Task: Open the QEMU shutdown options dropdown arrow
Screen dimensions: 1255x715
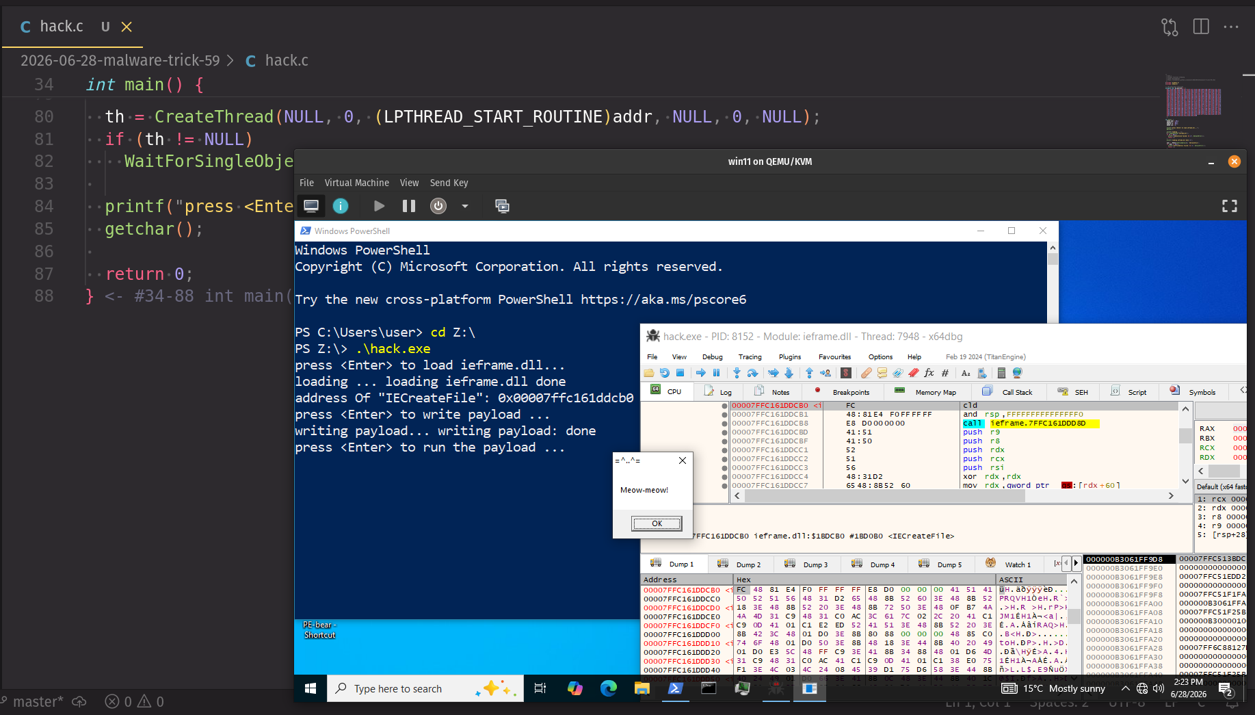Action: [465, 206]
